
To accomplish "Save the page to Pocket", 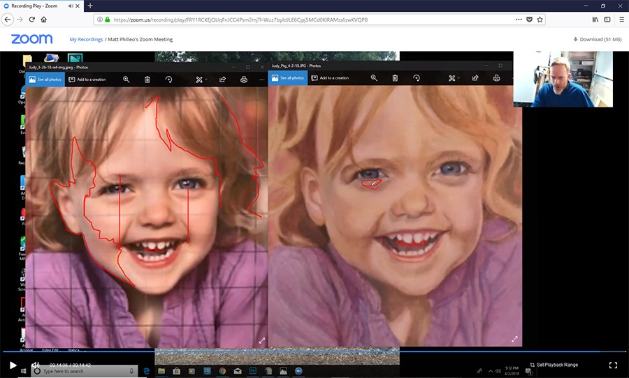I will pyautogui.click(x=530, y=20).
